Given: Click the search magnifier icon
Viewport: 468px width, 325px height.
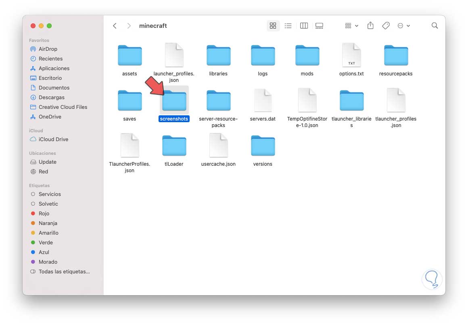Looking at the screenshot, I should pyautogui.click(x=435, y=26).
